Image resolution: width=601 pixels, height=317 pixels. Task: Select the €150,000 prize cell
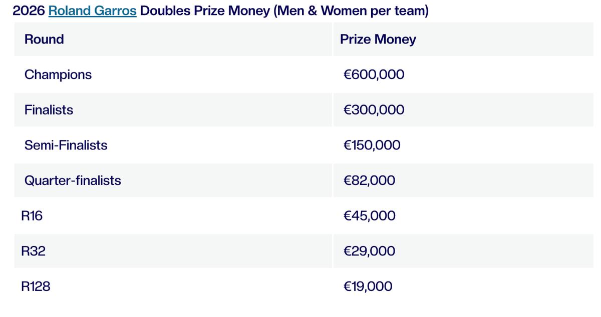click(372, 145)
